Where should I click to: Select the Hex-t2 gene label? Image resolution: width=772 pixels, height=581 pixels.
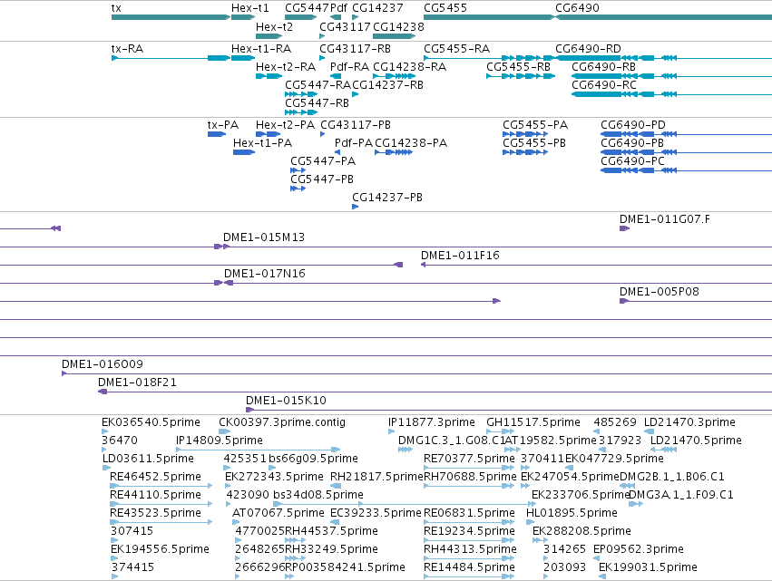click(x=274, y=26)
